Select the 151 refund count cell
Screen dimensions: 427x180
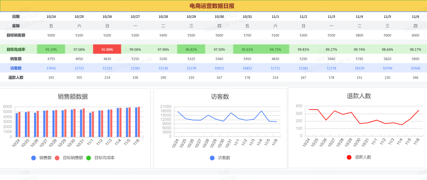click(x=359, y=77)
